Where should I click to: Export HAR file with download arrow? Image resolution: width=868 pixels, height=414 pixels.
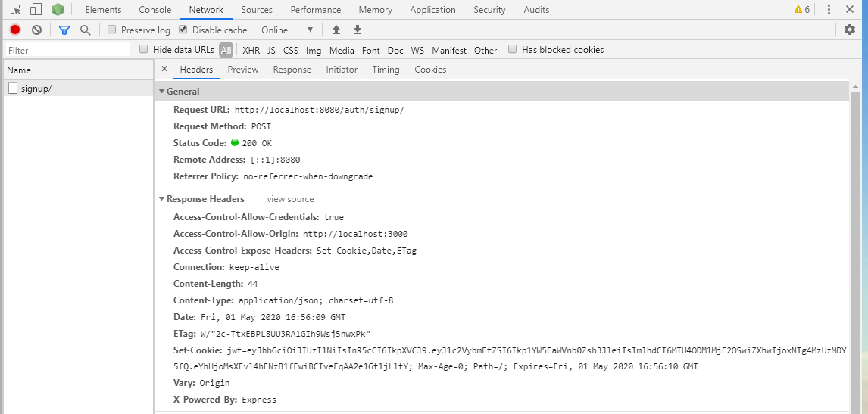(358, 30)
